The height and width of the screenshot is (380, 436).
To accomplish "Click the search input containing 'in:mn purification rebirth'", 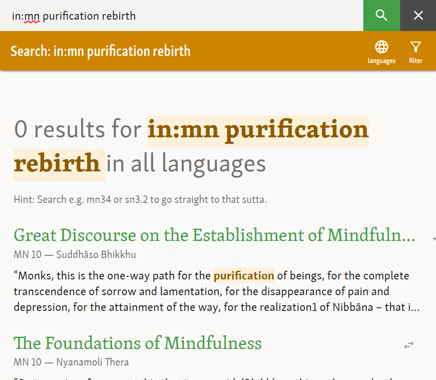I will (x=181, y=16).
